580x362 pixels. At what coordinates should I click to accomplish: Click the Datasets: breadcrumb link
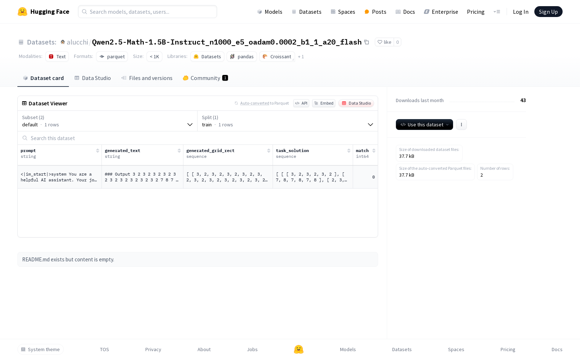click(x=42, y=42)
